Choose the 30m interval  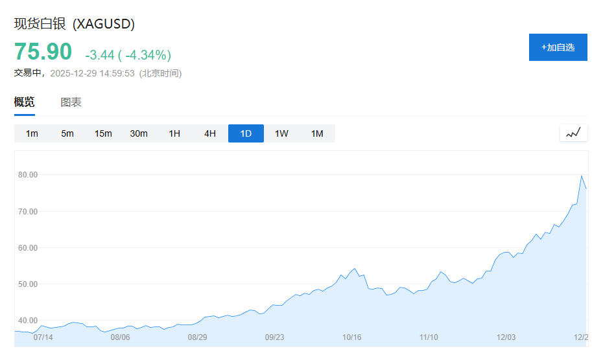coord(139,133)
